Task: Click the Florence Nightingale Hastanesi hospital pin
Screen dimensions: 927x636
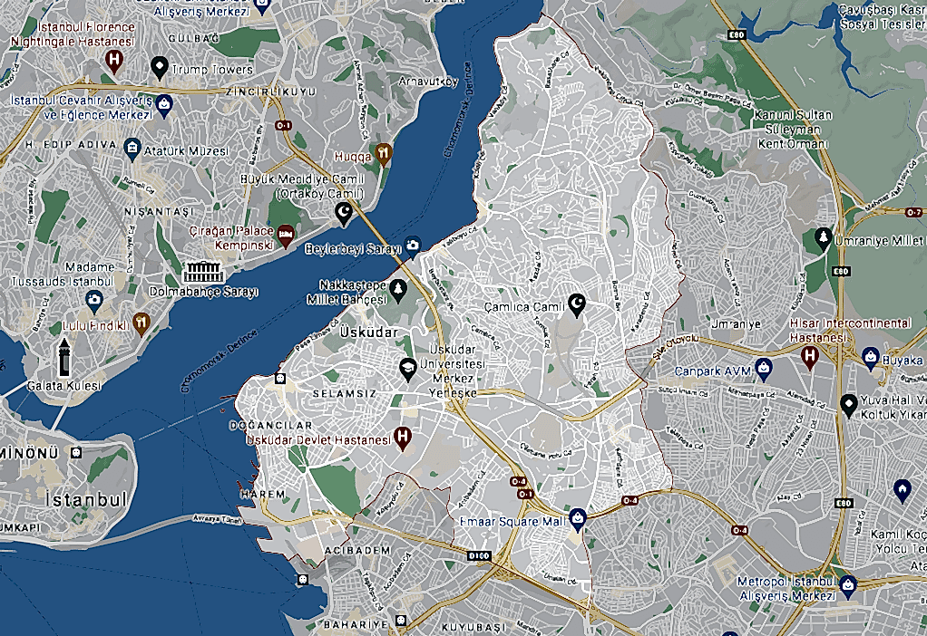Action: (x=114, y=60)
